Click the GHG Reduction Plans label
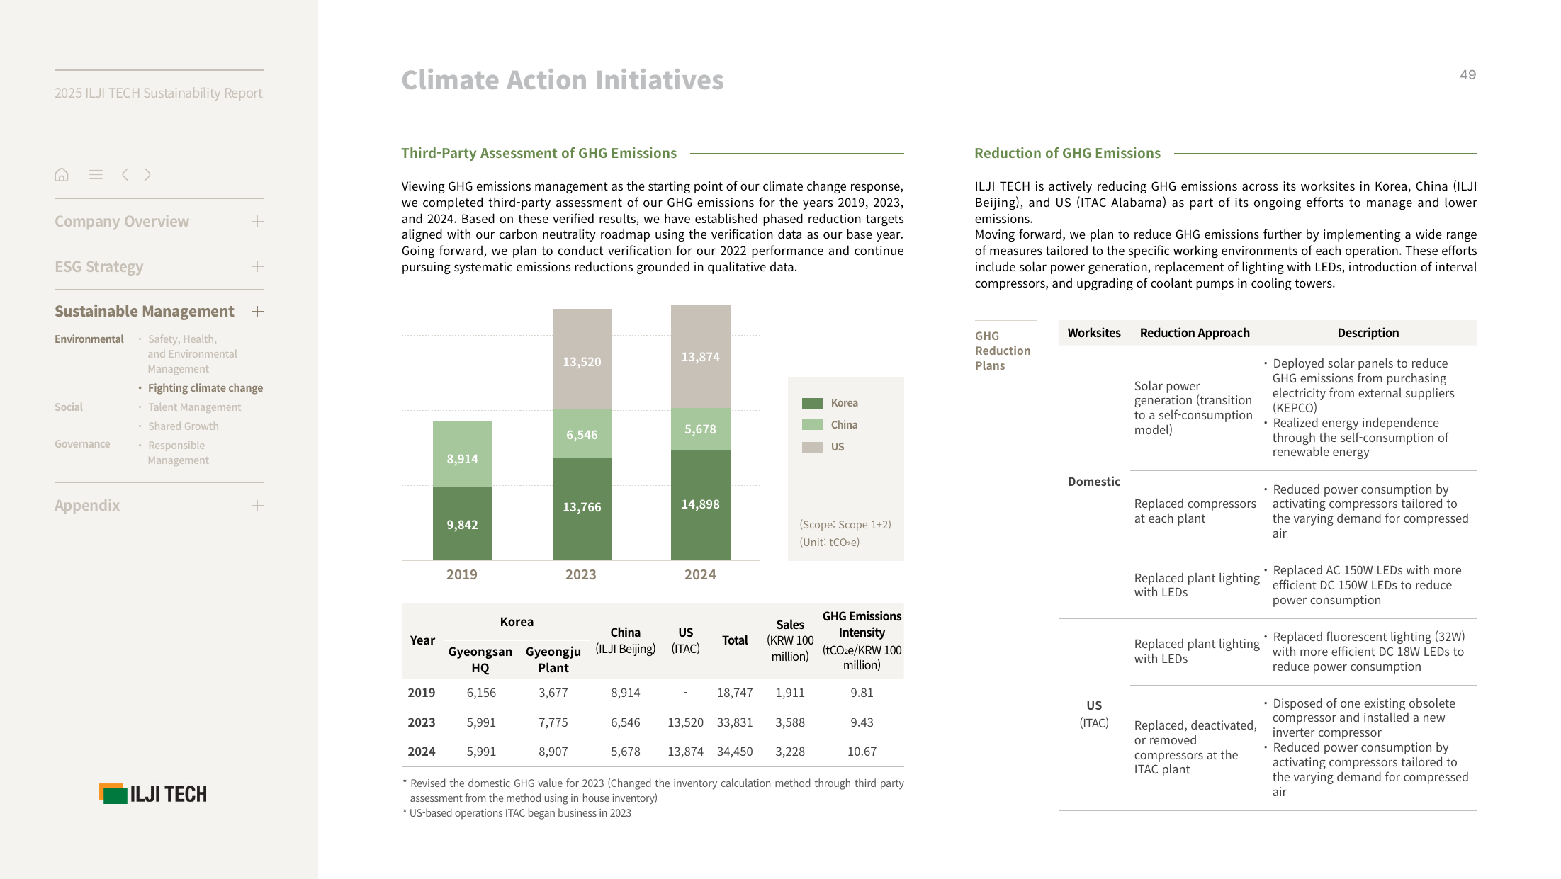The image size is (1561, 879). pyautogui.click(x=1003, y=351)
